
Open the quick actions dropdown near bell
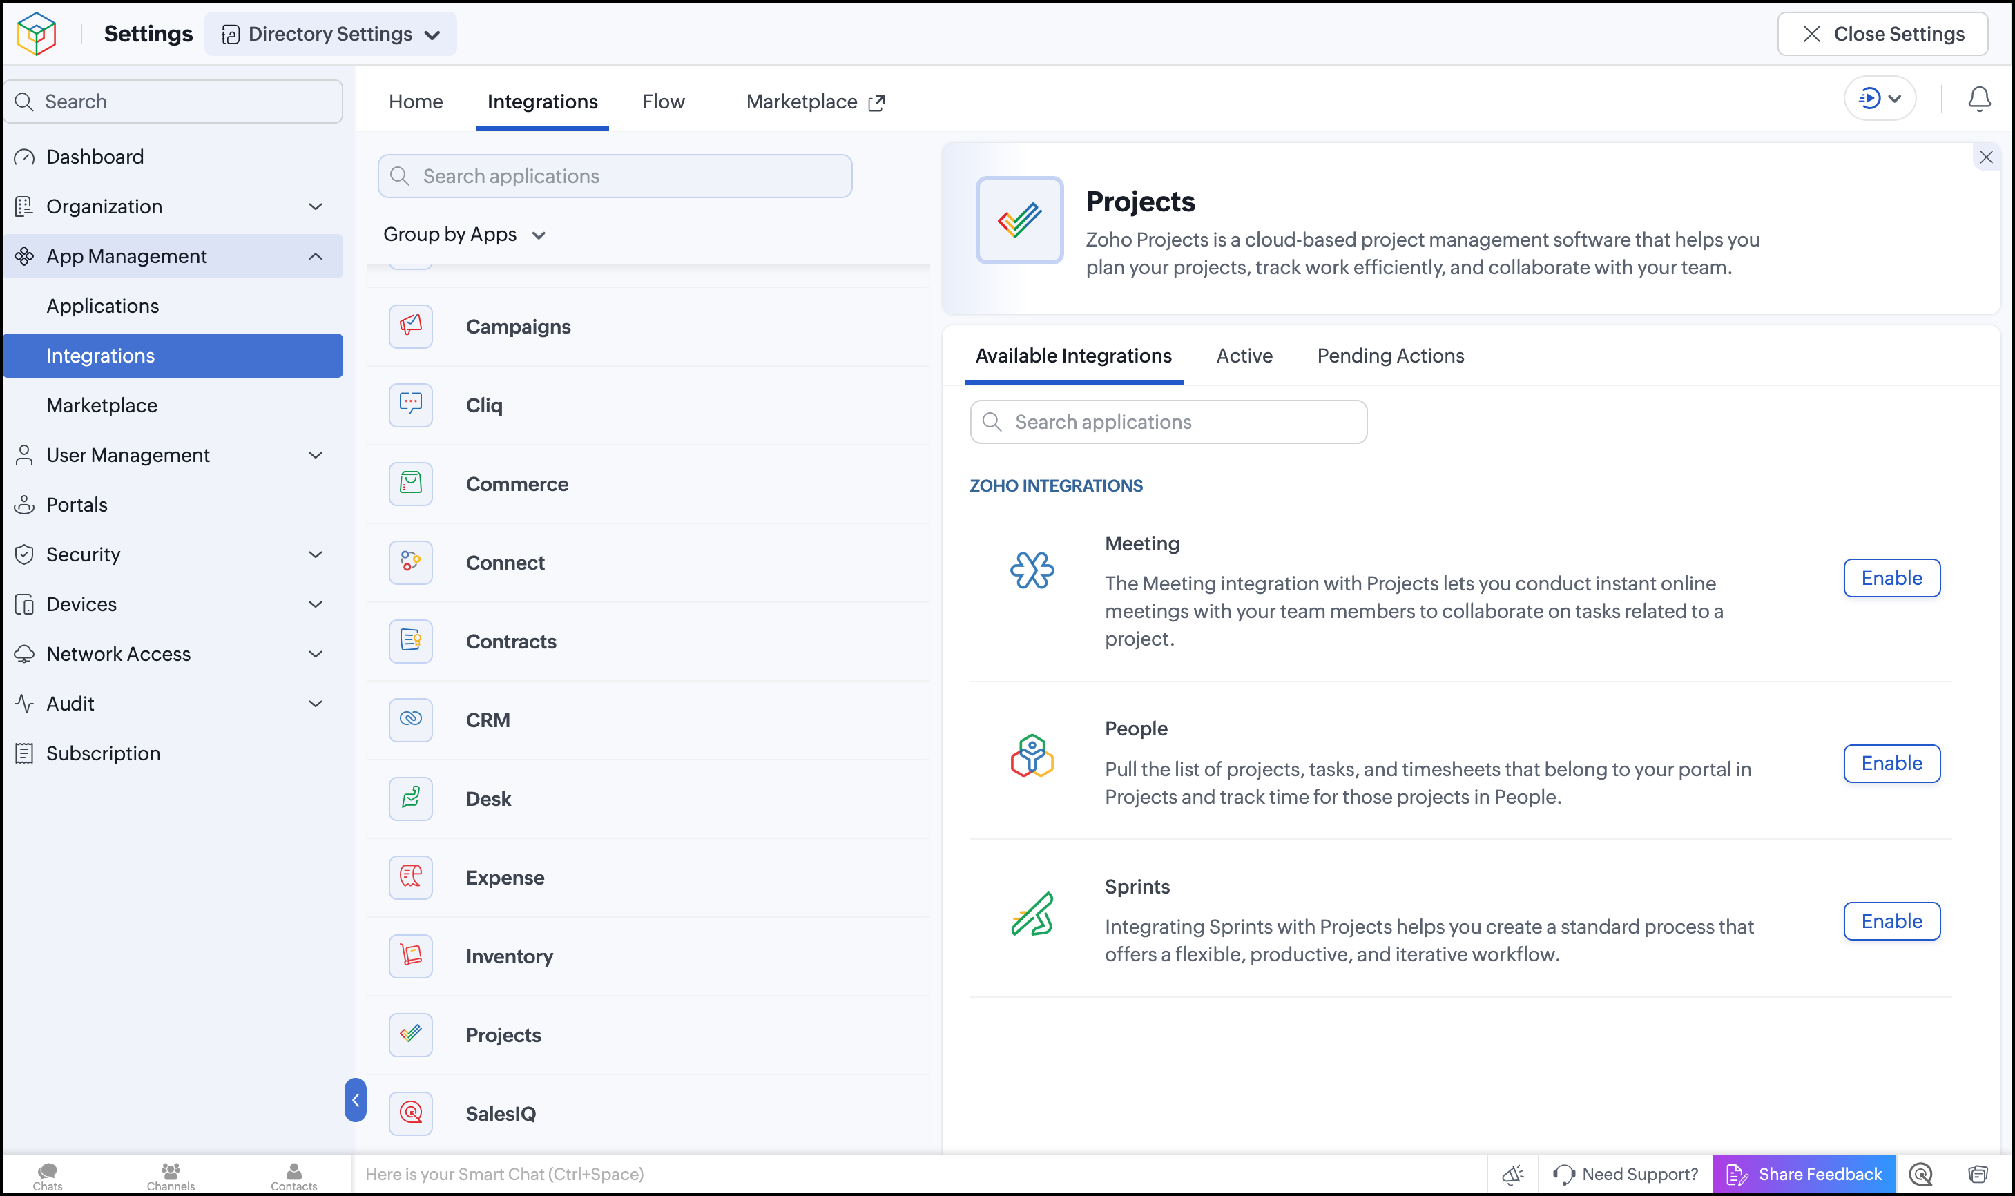(x=1880, y=99)
